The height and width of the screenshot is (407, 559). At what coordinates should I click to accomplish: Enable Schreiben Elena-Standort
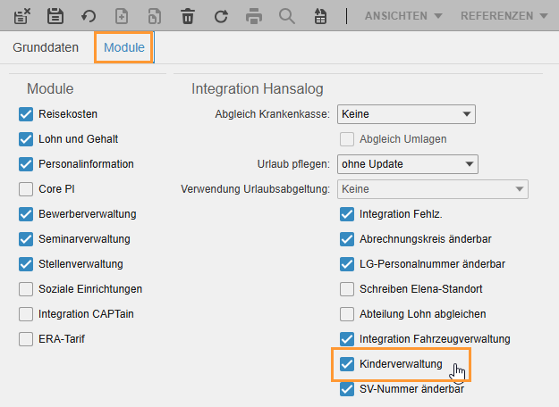pyautogui.click(x=347, y=289)
